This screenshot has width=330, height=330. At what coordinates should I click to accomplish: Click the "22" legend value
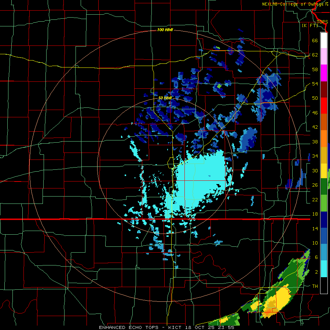click(315, 199)
